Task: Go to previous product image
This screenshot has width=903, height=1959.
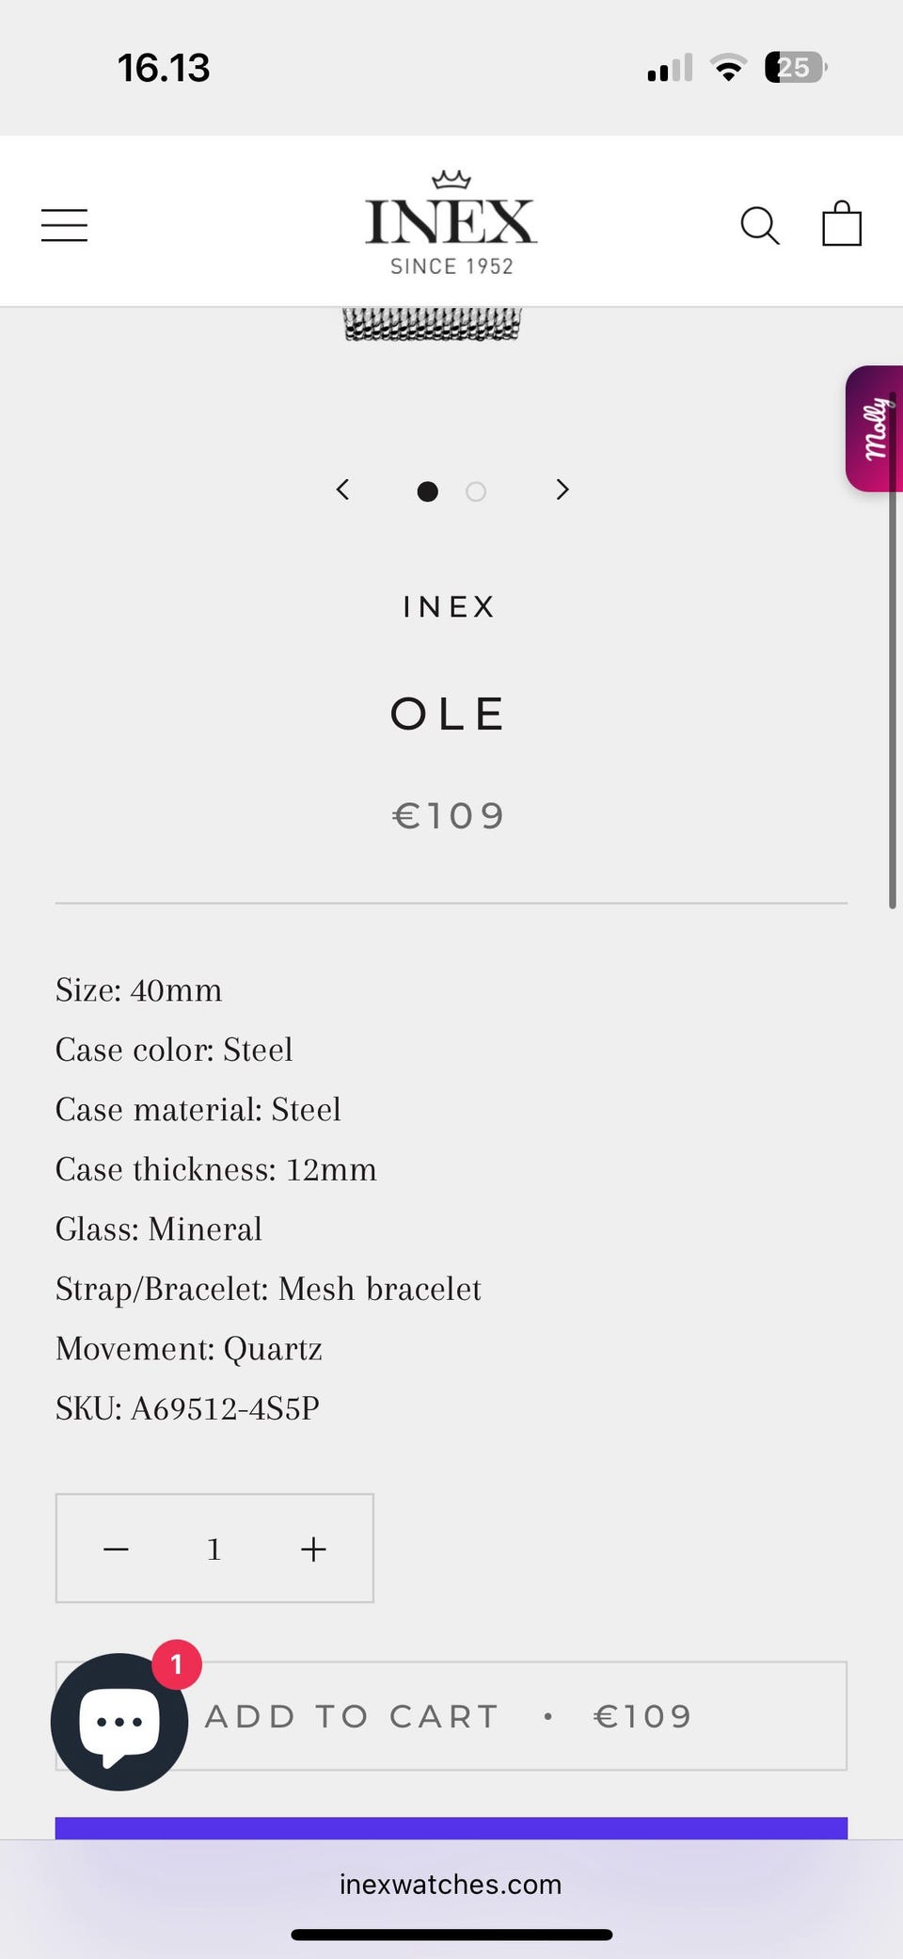Action: tap(343, 490)
